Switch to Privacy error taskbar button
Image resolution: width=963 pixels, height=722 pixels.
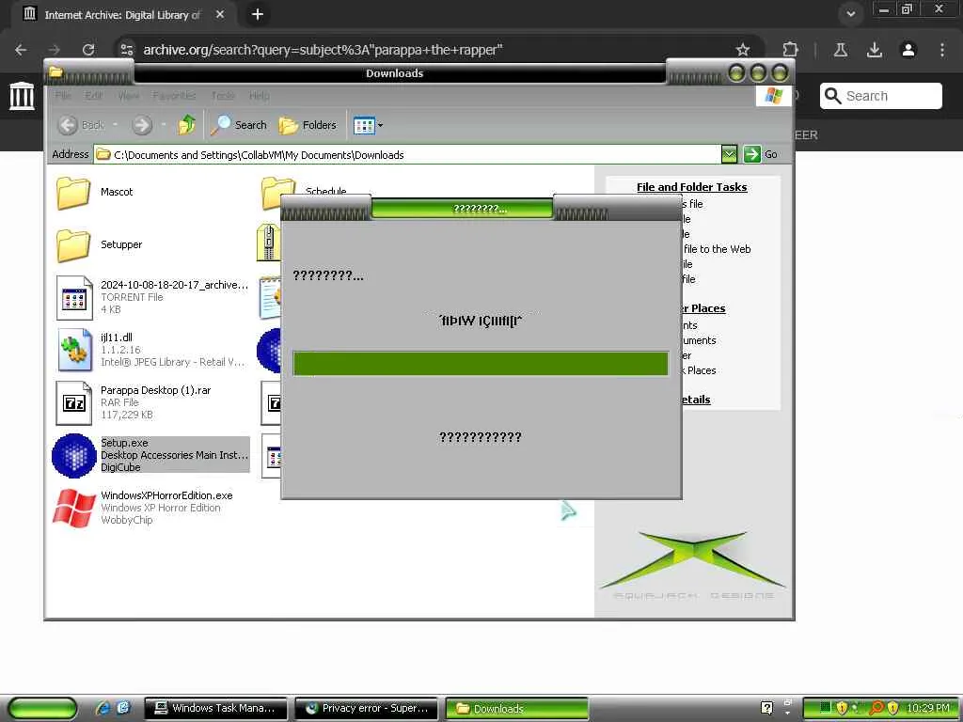coord(367,709)
